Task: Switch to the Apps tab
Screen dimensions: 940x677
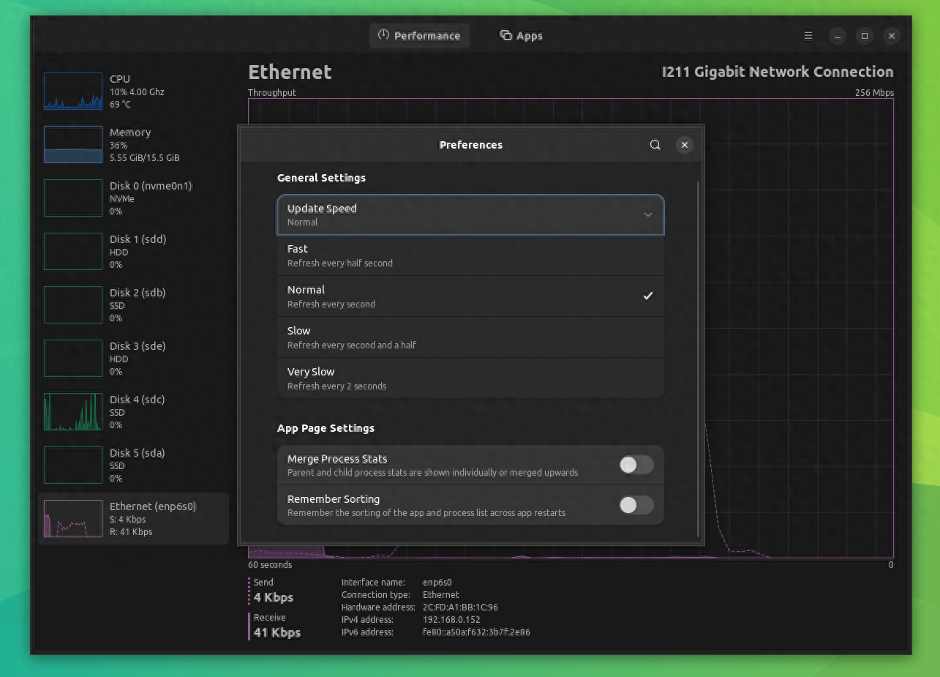Action: (521, 36)
